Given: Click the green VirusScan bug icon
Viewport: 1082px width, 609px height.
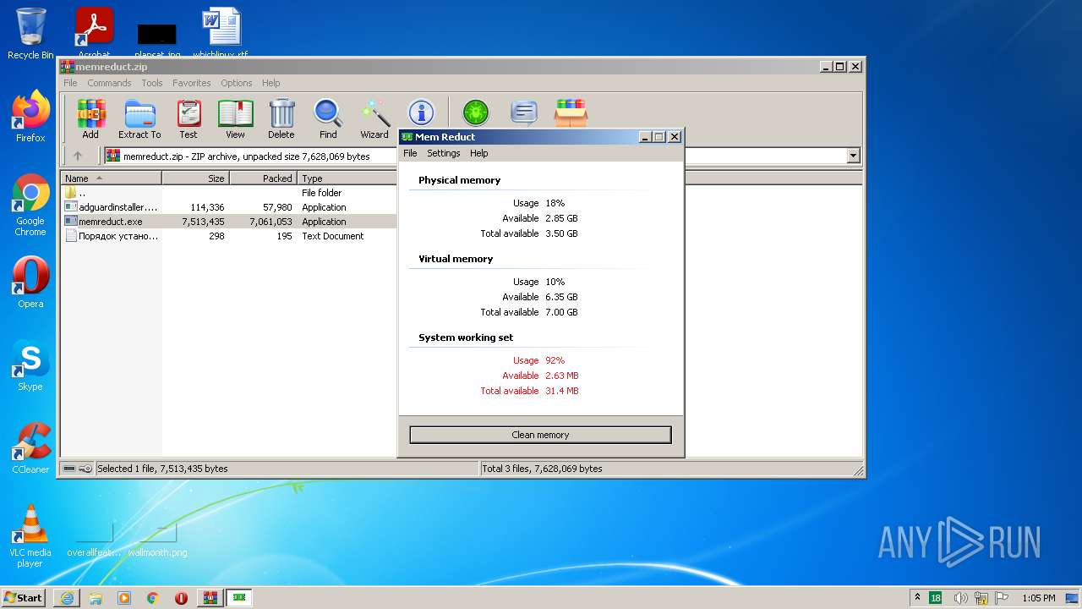Looking at the screenshot, I should click(476, 112).
